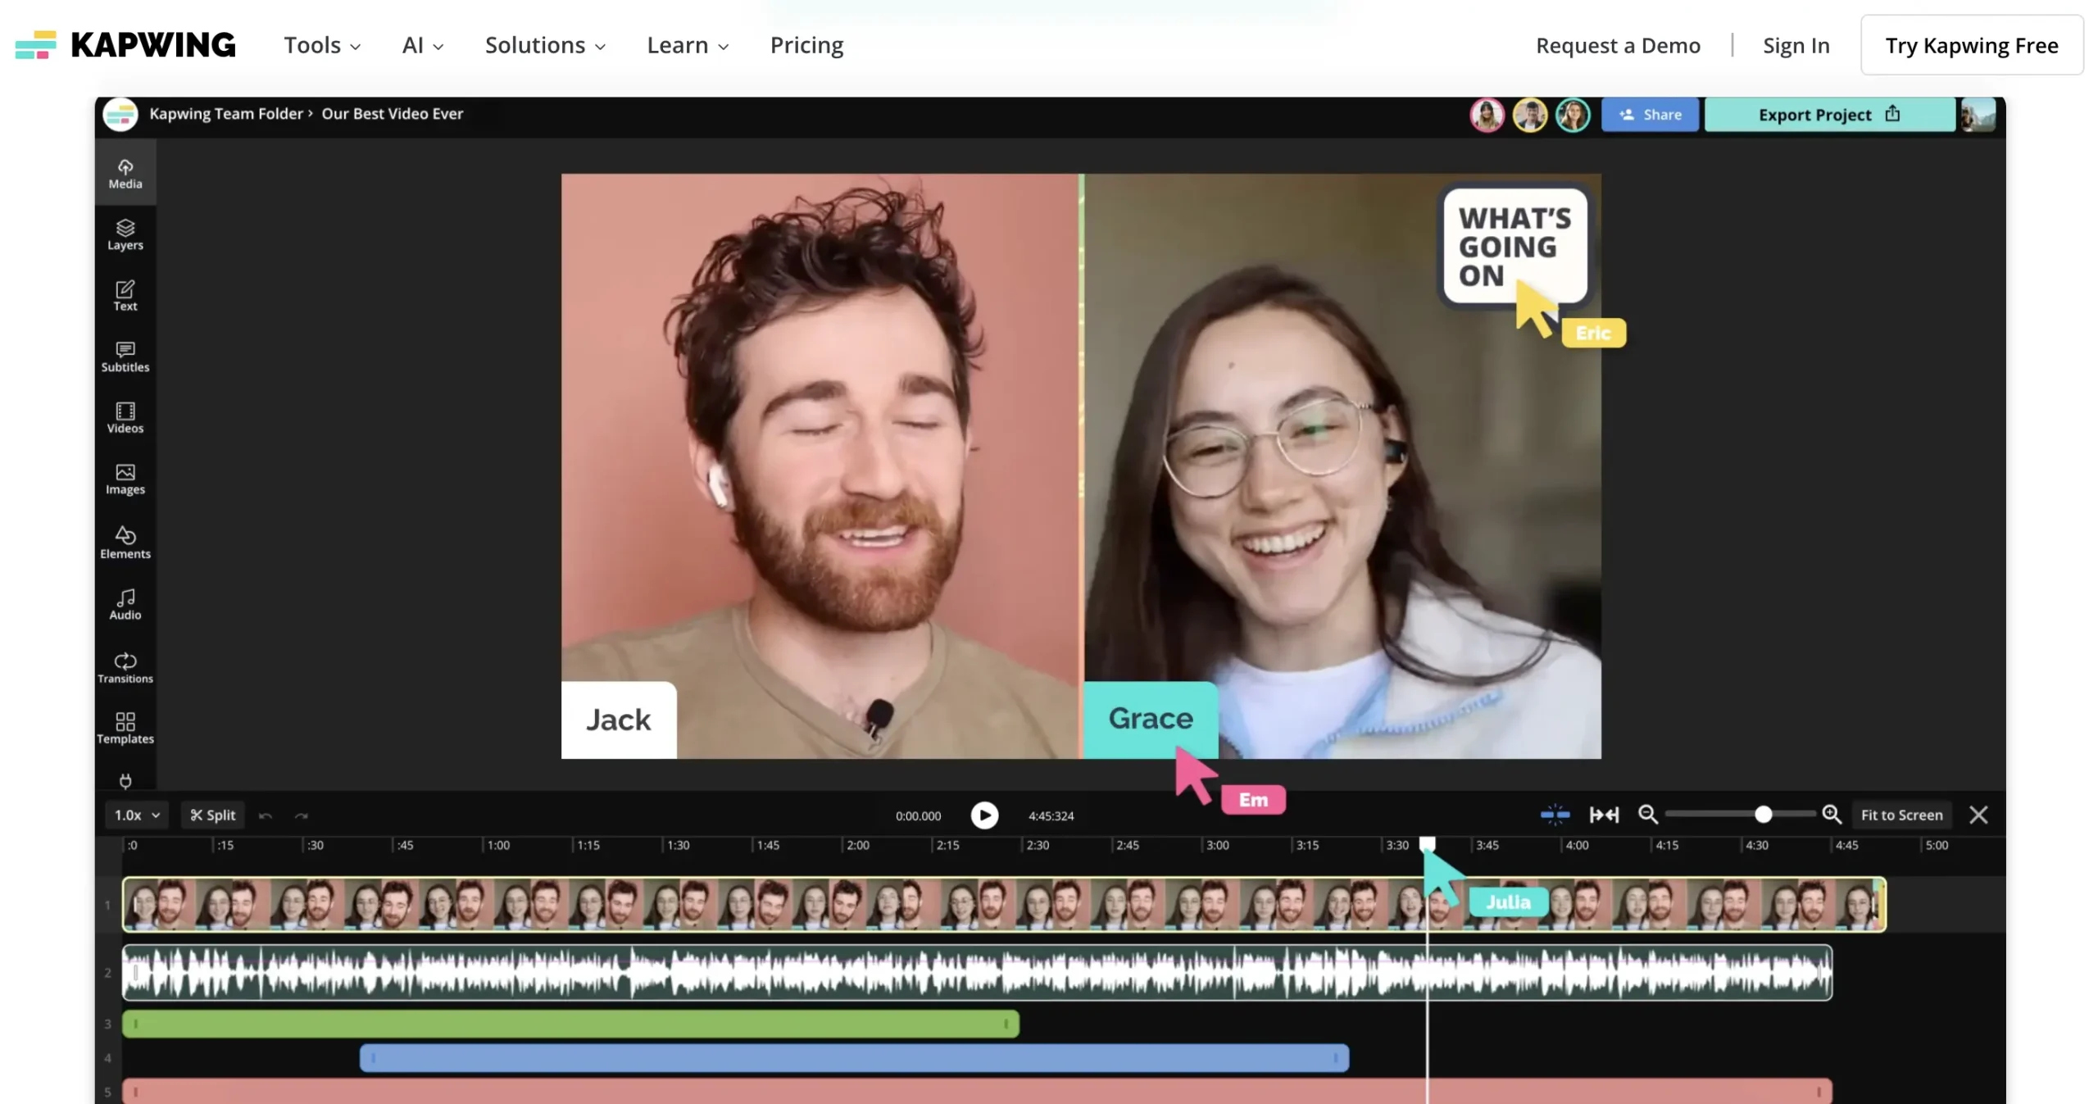Click the green track 3 clip
Viewport: 2098px width, 1104px height.
(570, 1023)
